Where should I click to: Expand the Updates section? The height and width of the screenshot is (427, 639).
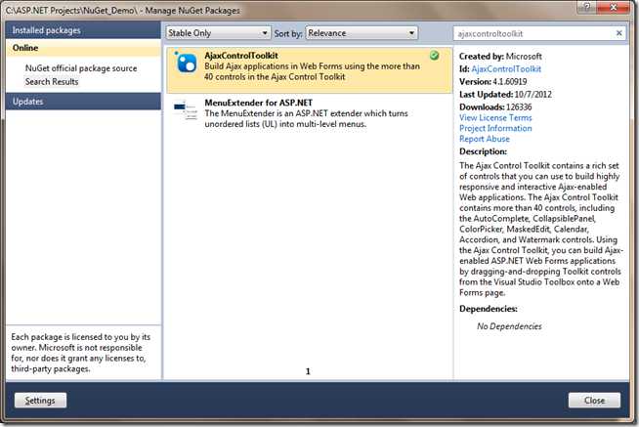(x=83, y=102)
